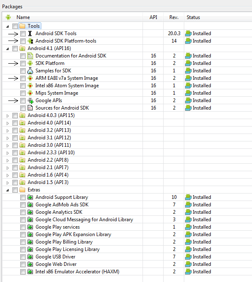Click the Intel x86 Atom System Image icon
The height and width of the screenshot is (282, 252).
click(30, 86)
